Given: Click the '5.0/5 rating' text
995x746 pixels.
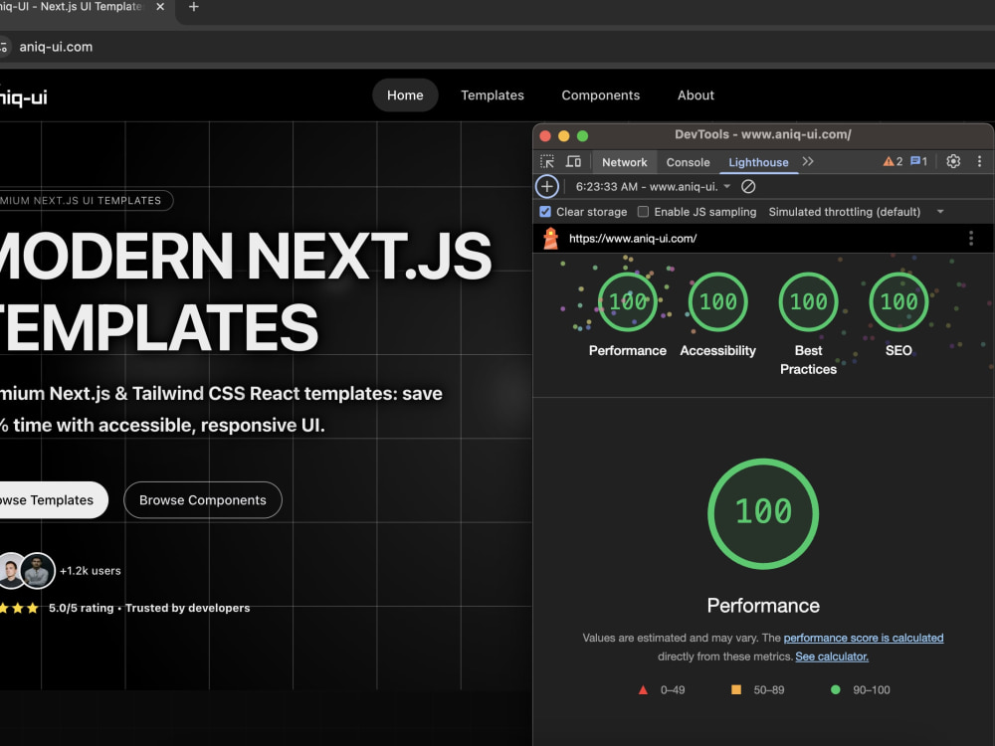Looking at the screenshot, I should (x=82, y=608).
